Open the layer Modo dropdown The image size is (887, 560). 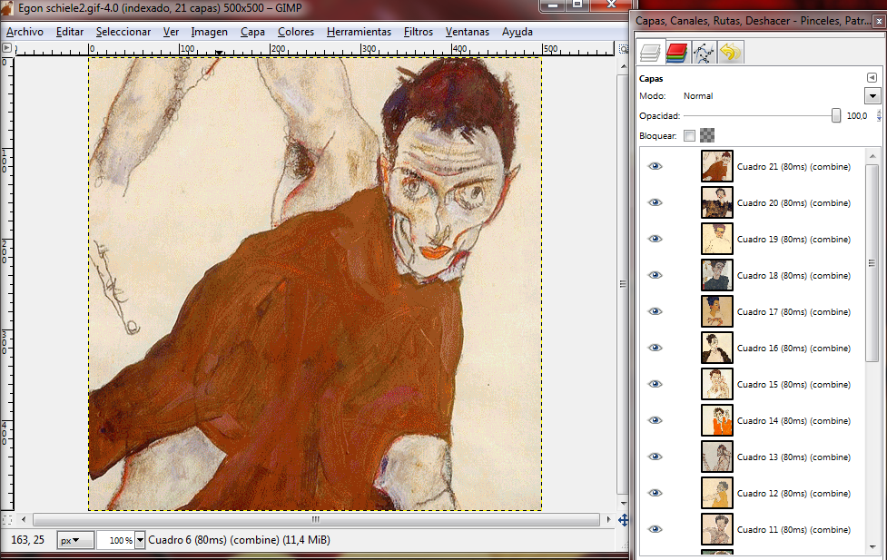coord(872,95)
